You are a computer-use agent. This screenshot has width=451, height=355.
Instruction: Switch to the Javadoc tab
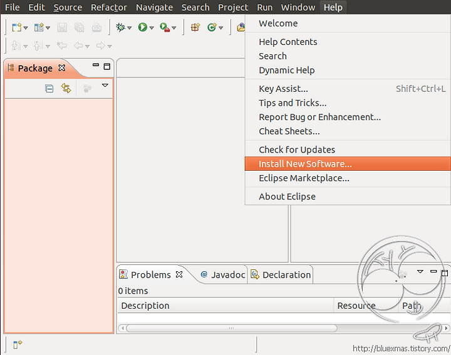pos(222,274)
